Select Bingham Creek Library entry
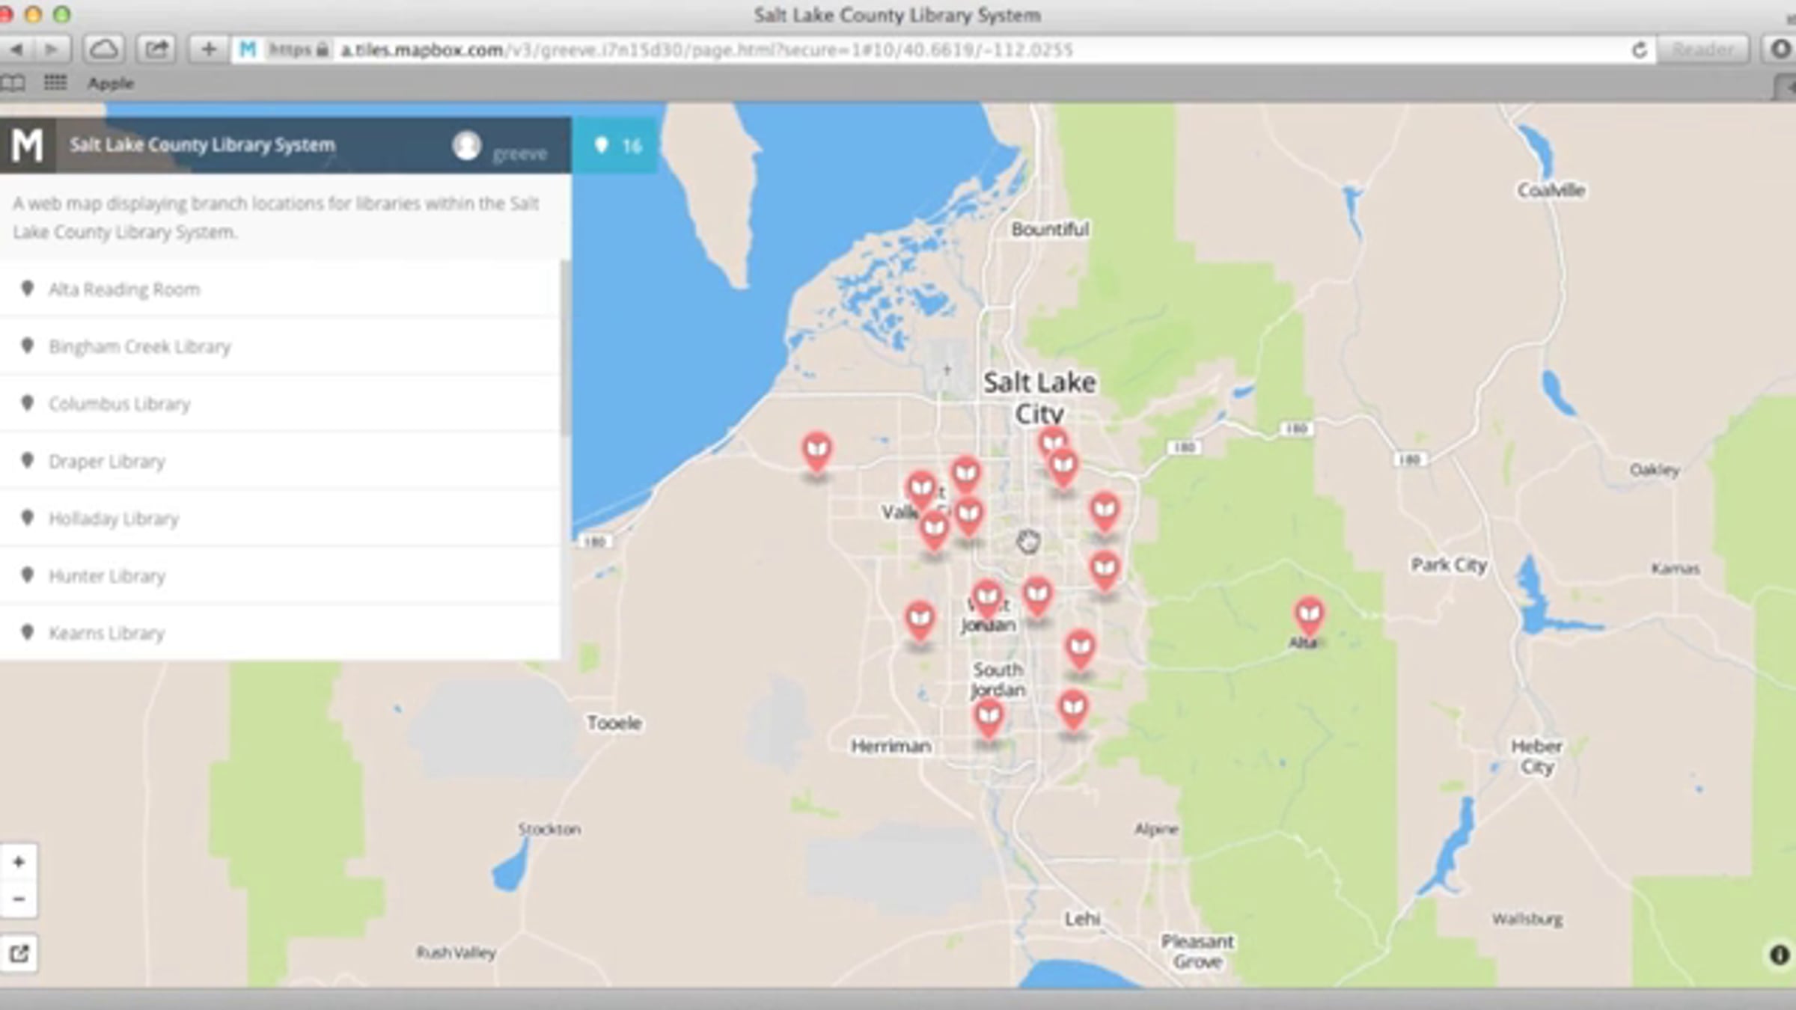The height and width of the screenshot is (1010, 1796). pos(140,346)
